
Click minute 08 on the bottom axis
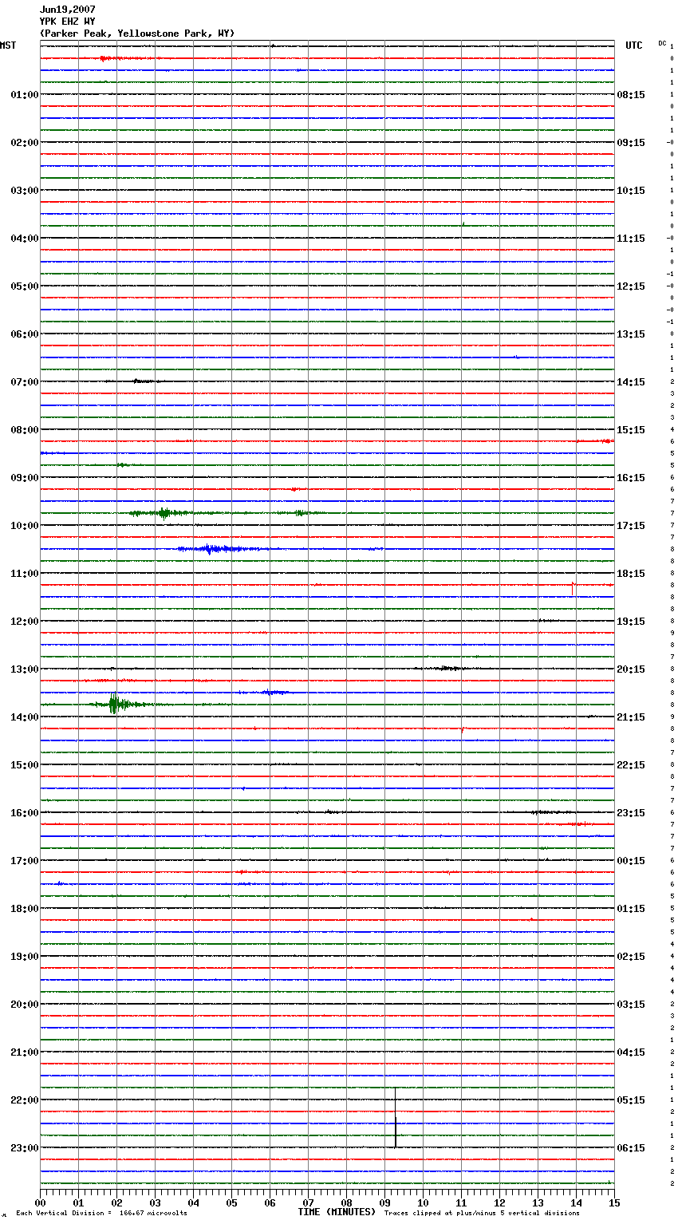tap(346, 1202)
